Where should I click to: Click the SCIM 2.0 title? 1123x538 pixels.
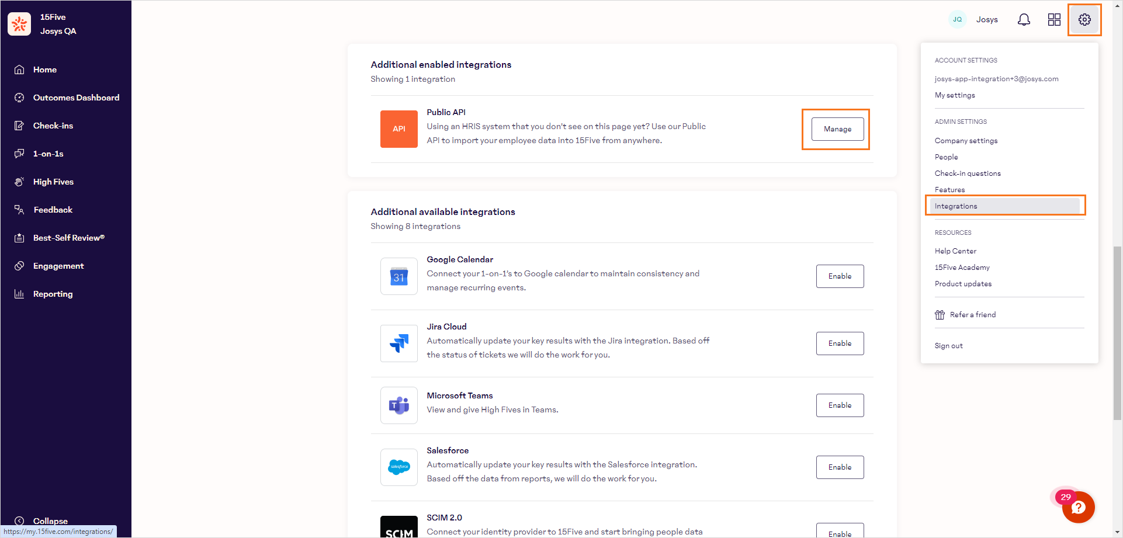444,518
